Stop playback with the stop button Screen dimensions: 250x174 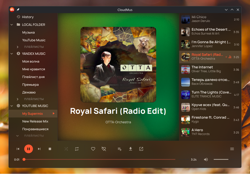pyautogui.click(x=50, y=149)
